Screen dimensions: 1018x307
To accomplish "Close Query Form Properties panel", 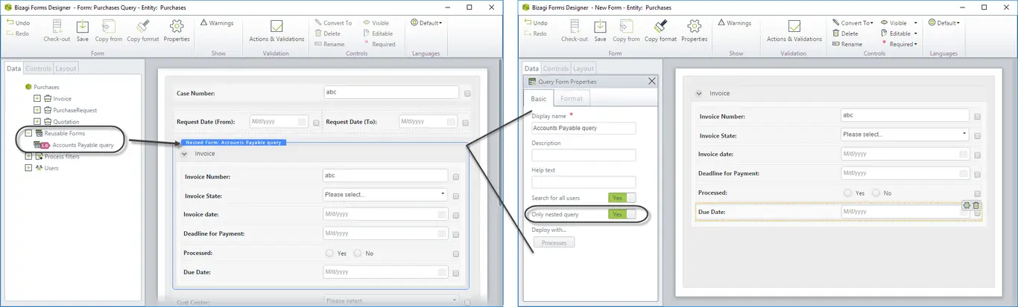I will coord(652,81).
